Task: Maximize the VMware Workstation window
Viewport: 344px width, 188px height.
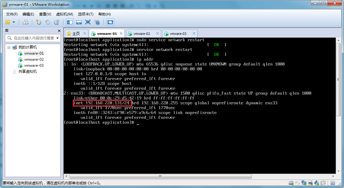Action: (323, 3)
